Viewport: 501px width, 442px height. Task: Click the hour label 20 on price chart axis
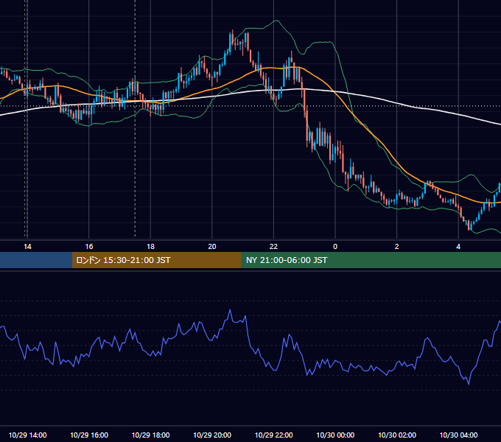coord(212,247)
